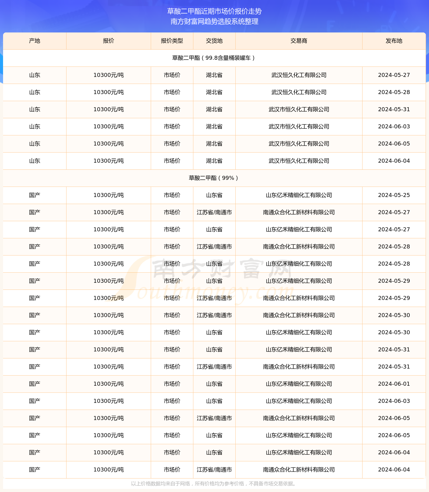Click 10300元/吨 in the 2024-06-01 row
Screen dimensions: 429x492
(108, 384)
